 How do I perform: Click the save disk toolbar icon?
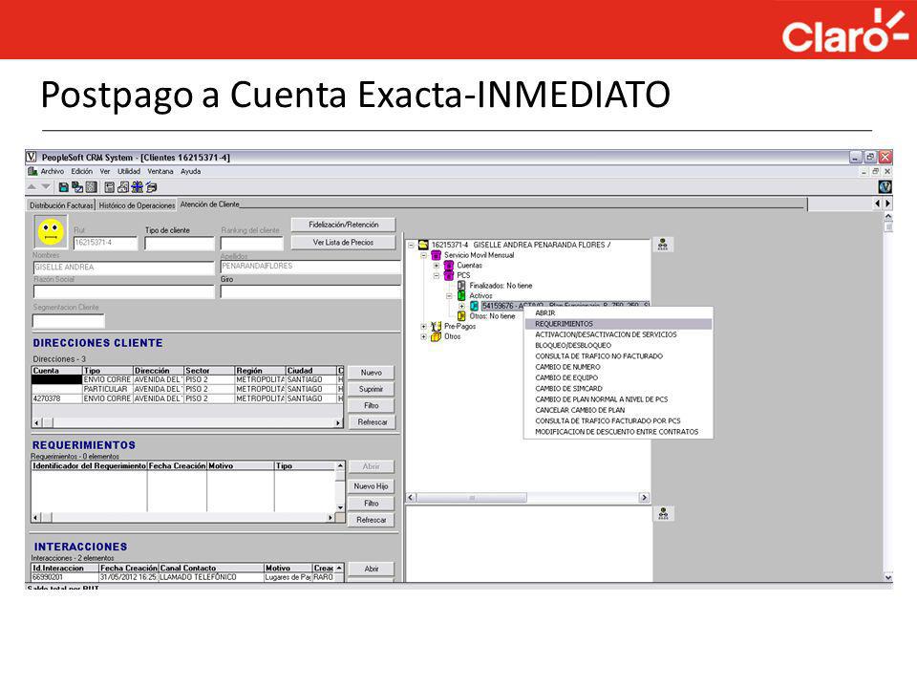click(64, 187)
